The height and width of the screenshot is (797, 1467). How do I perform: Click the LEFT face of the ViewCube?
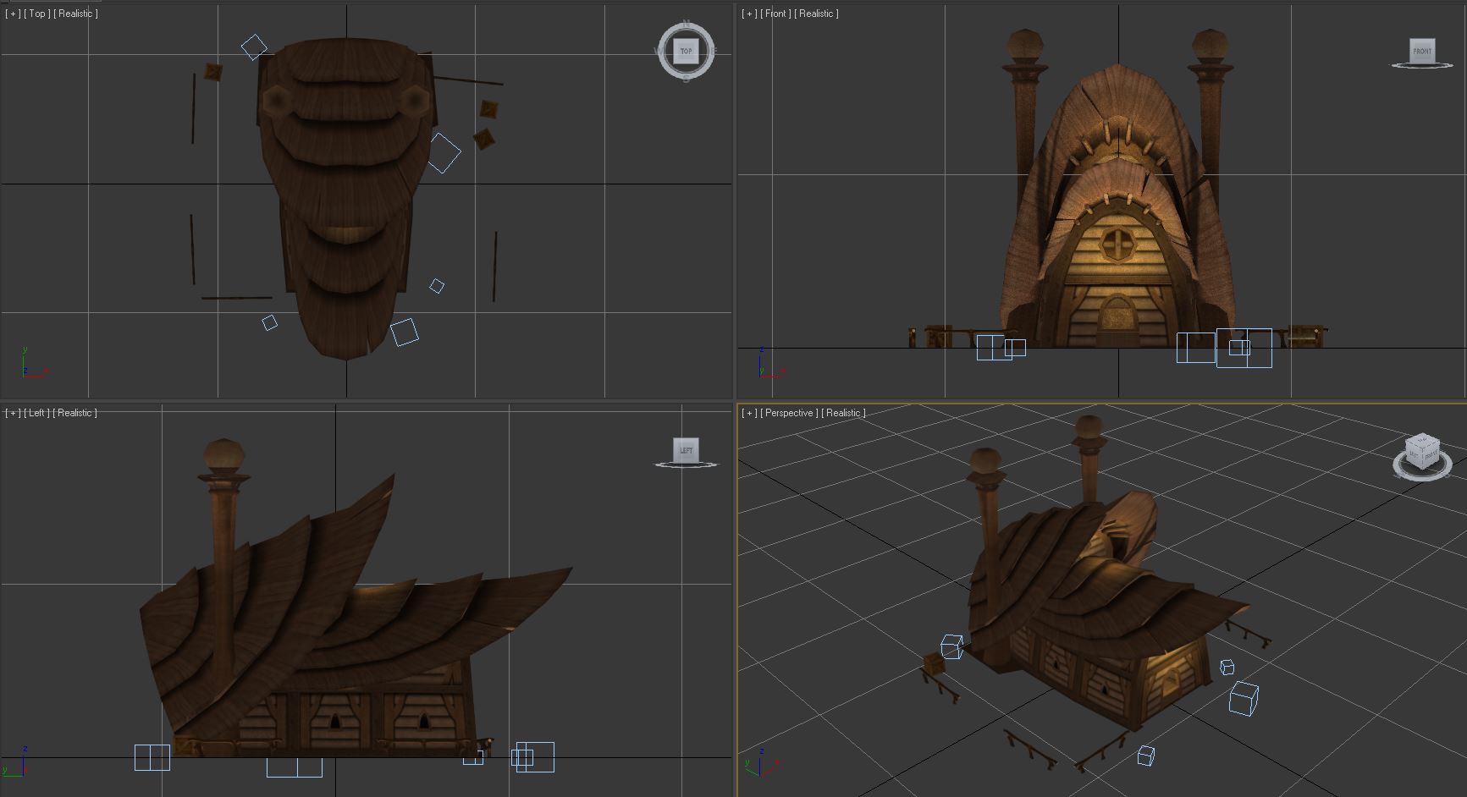click(686, 450)
